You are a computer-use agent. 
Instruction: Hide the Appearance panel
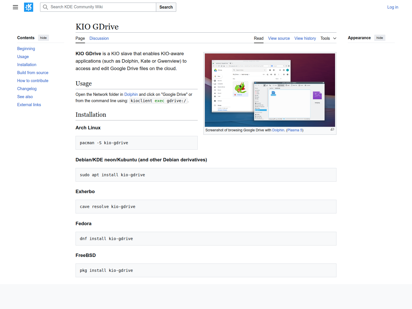tap(380, 38)
